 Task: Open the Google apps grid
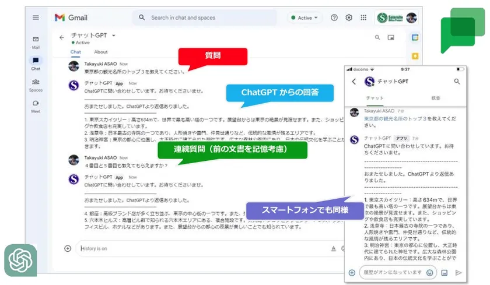pyautogui.click(x=363, y=17)
